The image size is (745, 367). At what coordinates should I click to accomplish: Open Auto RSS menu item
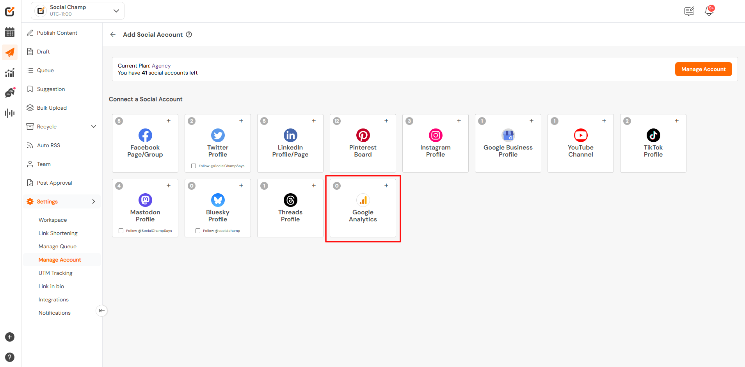(x=48, y=145)
